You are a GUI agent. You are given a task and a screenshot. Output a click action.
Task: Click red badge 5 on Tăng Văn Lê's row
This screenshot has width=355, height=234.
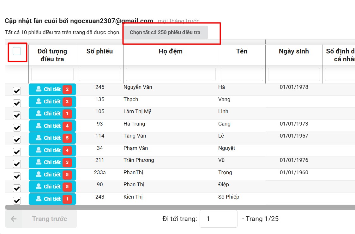point(67,138)
